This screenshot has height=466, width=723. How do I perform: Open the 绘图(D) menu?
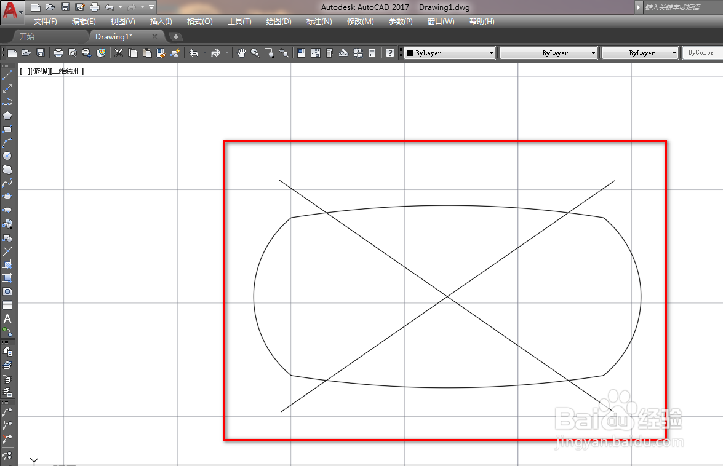tap(279, 21)
